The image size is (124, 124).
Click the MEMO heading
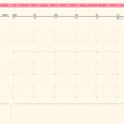pos(5,15)
